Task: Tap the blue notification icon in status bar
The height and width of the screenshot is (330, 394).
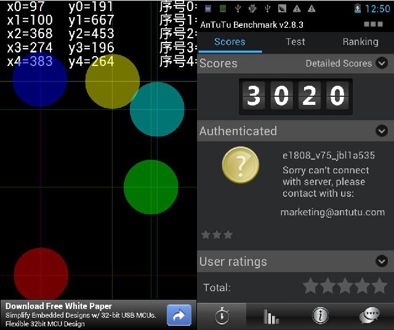Action: click(x=208, y=9)
